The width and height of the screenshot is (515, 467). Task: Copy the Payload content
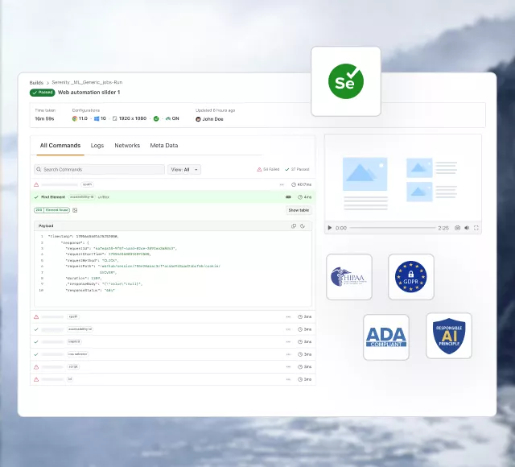coord(294,225)
